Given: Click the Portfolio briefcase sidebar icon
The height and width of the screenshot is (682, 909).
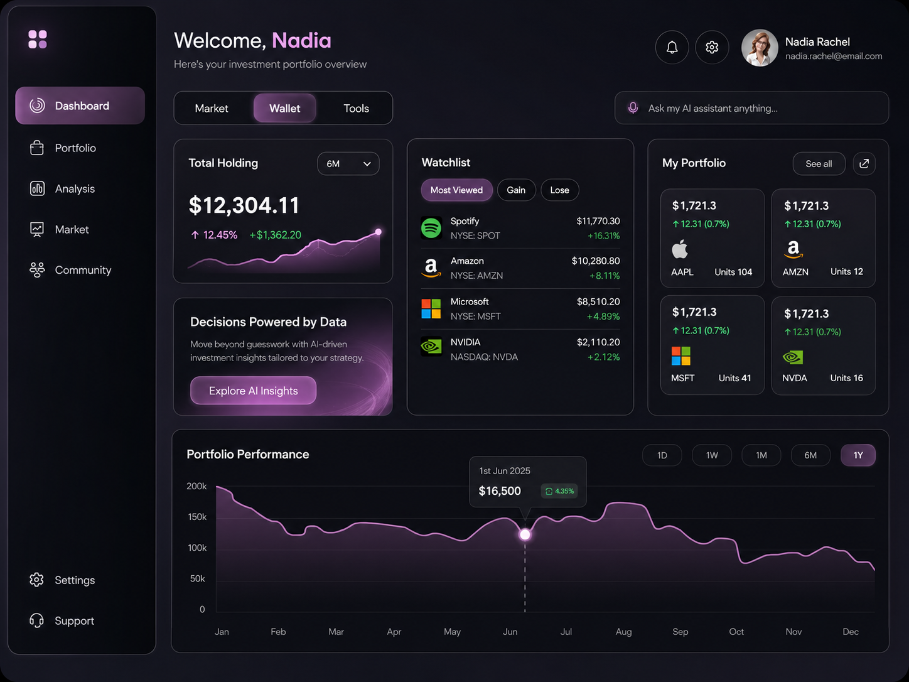Looking at the screenshot, I should click(x=37, y=148).
